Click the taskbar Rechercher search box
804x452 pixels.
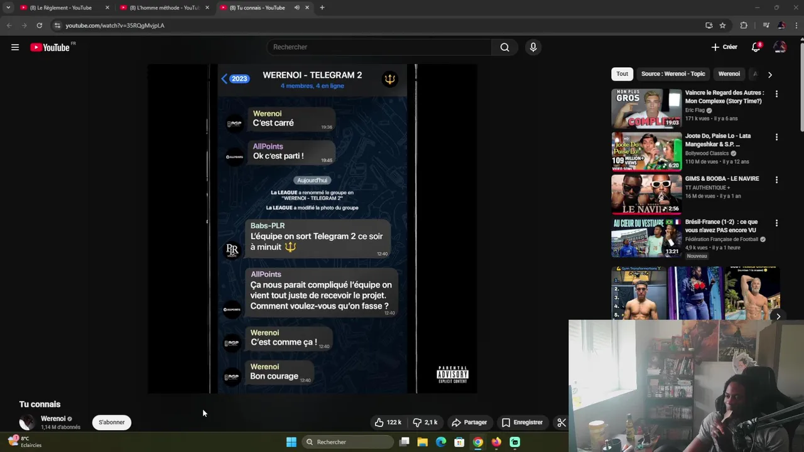coord(347,442)
